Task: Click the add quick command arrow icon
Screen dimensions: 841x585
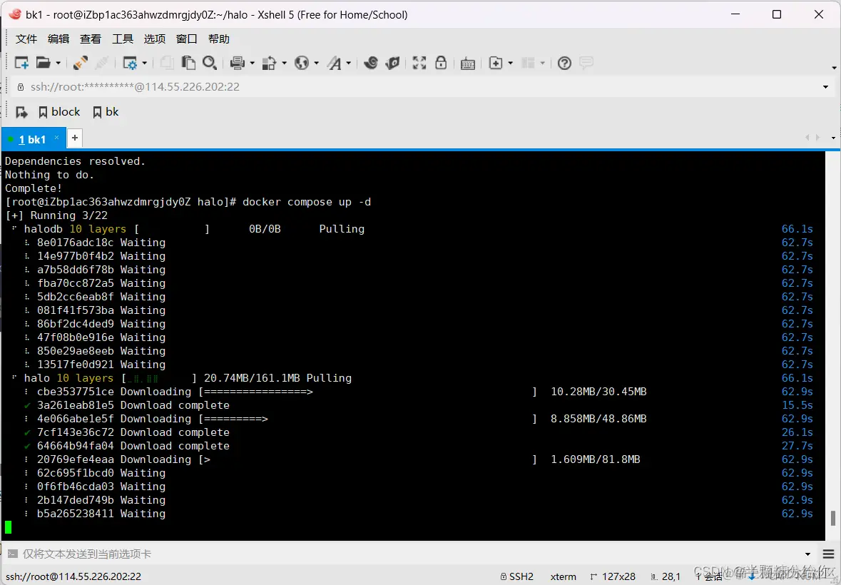Action: pyautogui.click(x=21, y=112)
